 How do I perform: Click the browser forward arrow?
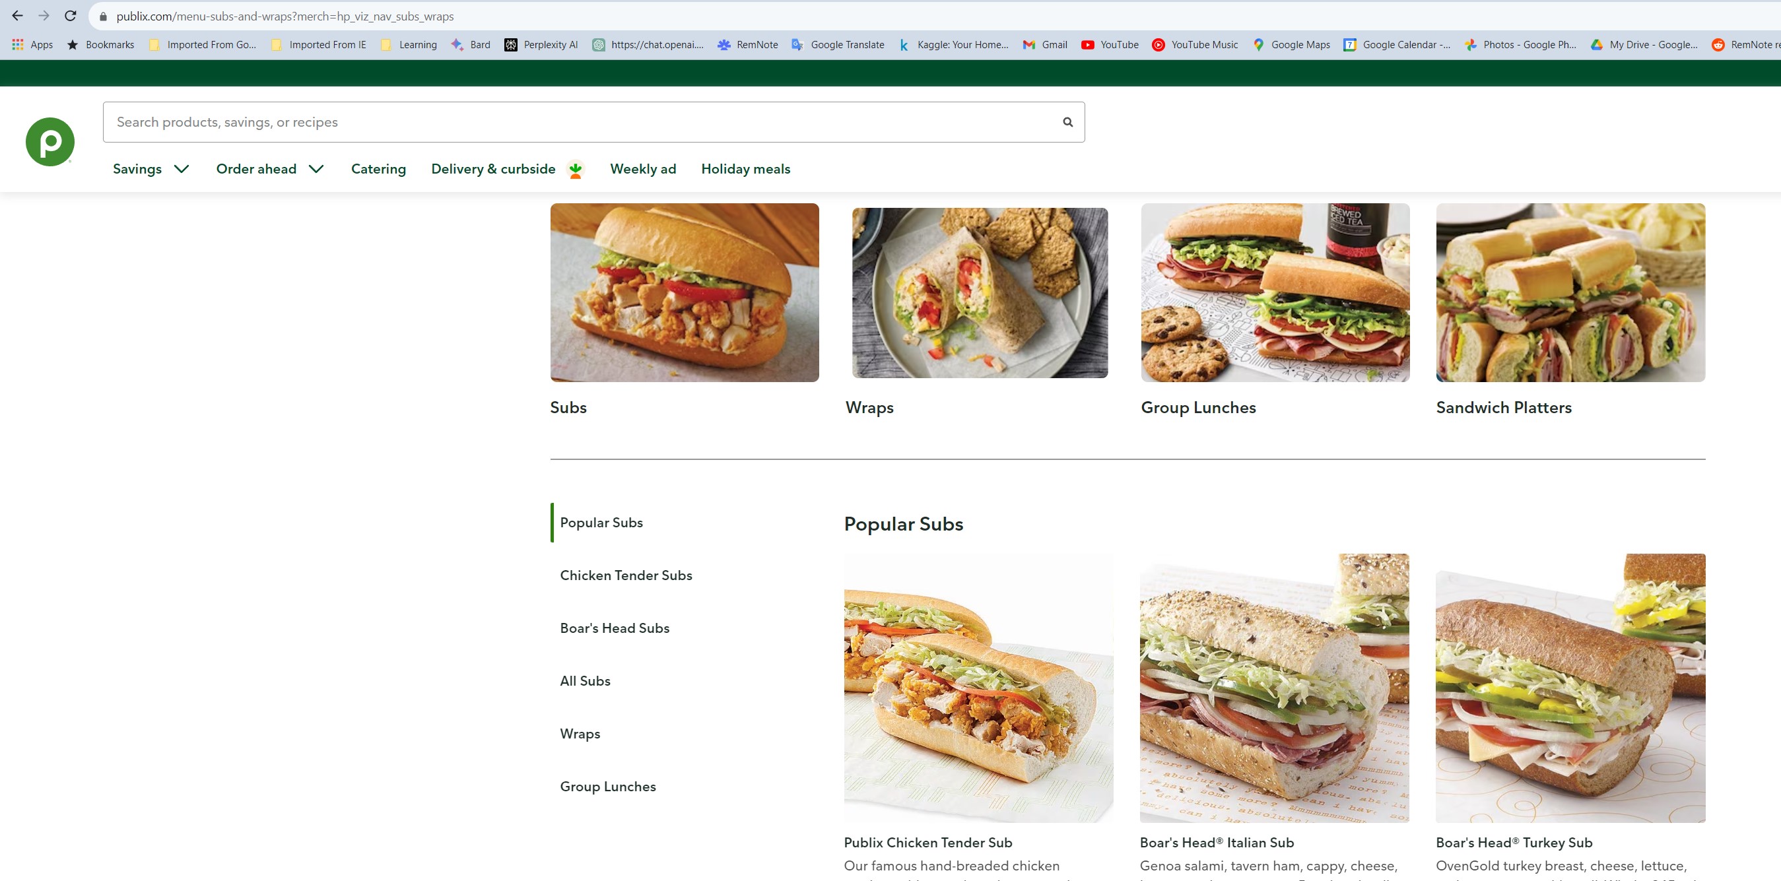[x=44, y=16]
